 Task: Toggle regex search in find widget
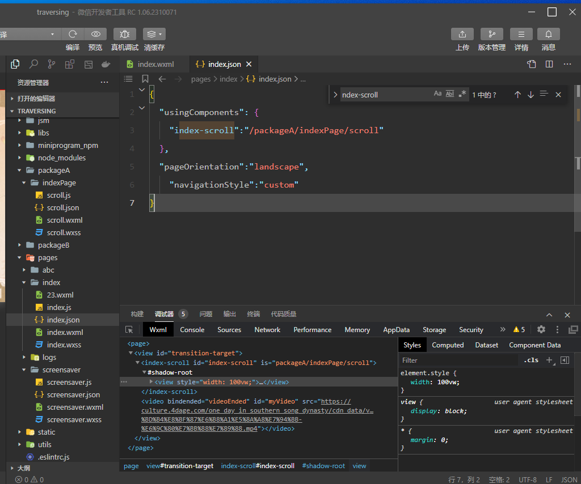pyautogui.click(x=462, y=94)
